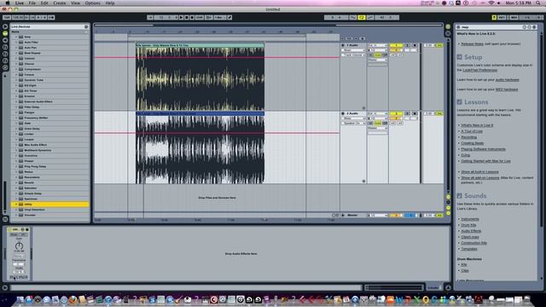Viewport: 546px width, 307px height.
Task: Select the blue clip header on 2 Audio
Action: click(200, 113)
